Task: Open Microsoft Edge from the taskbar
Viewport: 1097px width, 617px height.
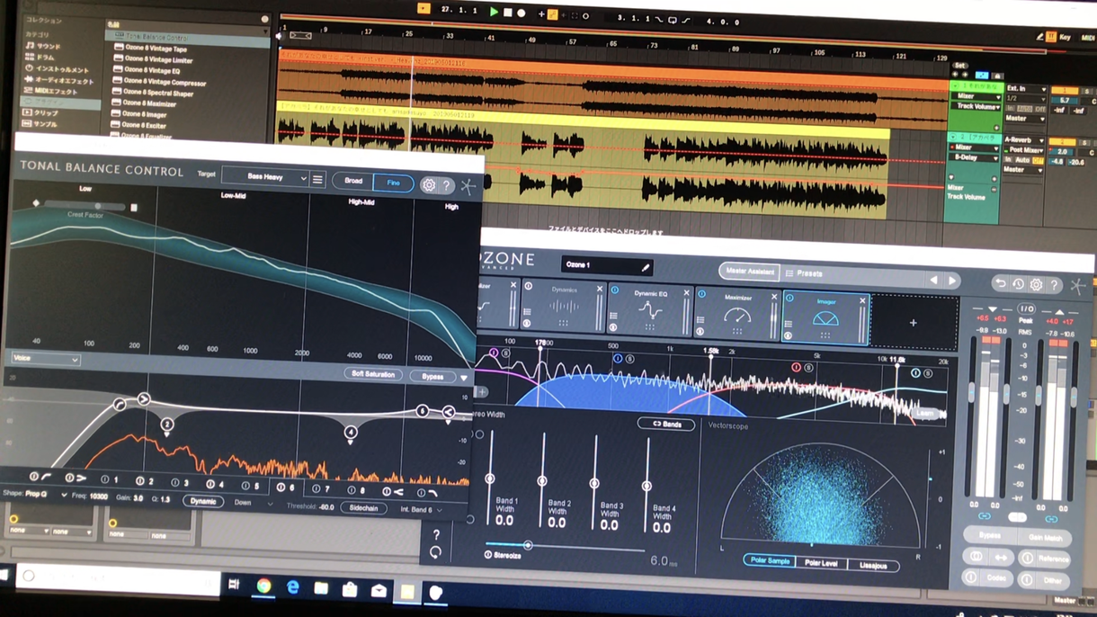Action: pyautogui.click(x=292, y=587)
